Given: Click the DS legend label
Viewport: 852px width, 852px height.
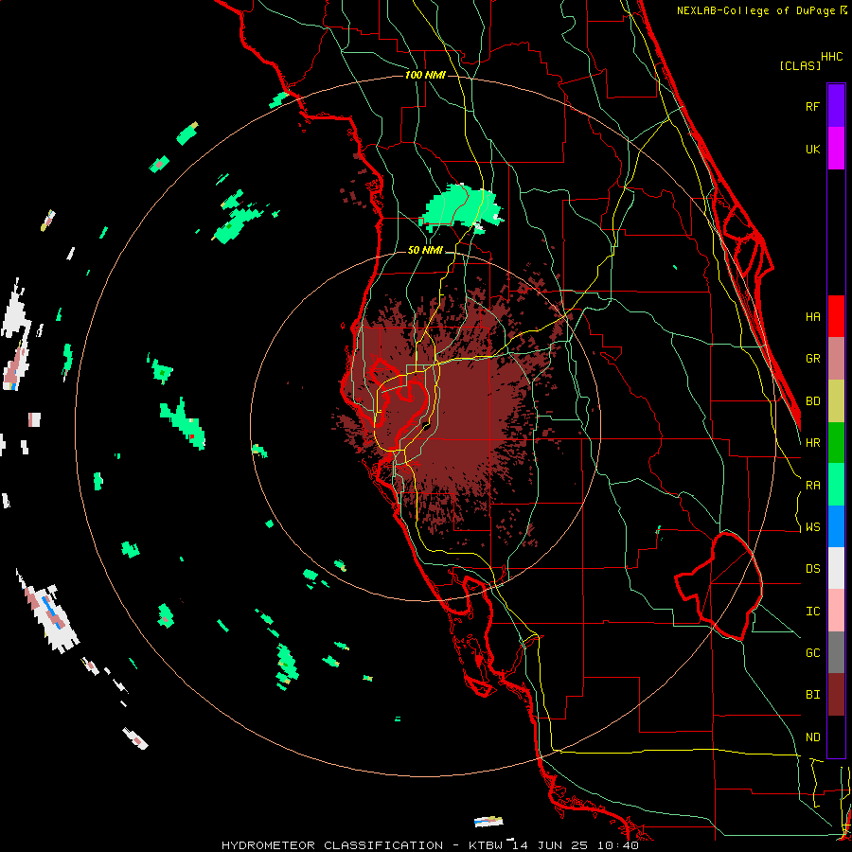Looking at the screenshot, I should tap(812, 569).
